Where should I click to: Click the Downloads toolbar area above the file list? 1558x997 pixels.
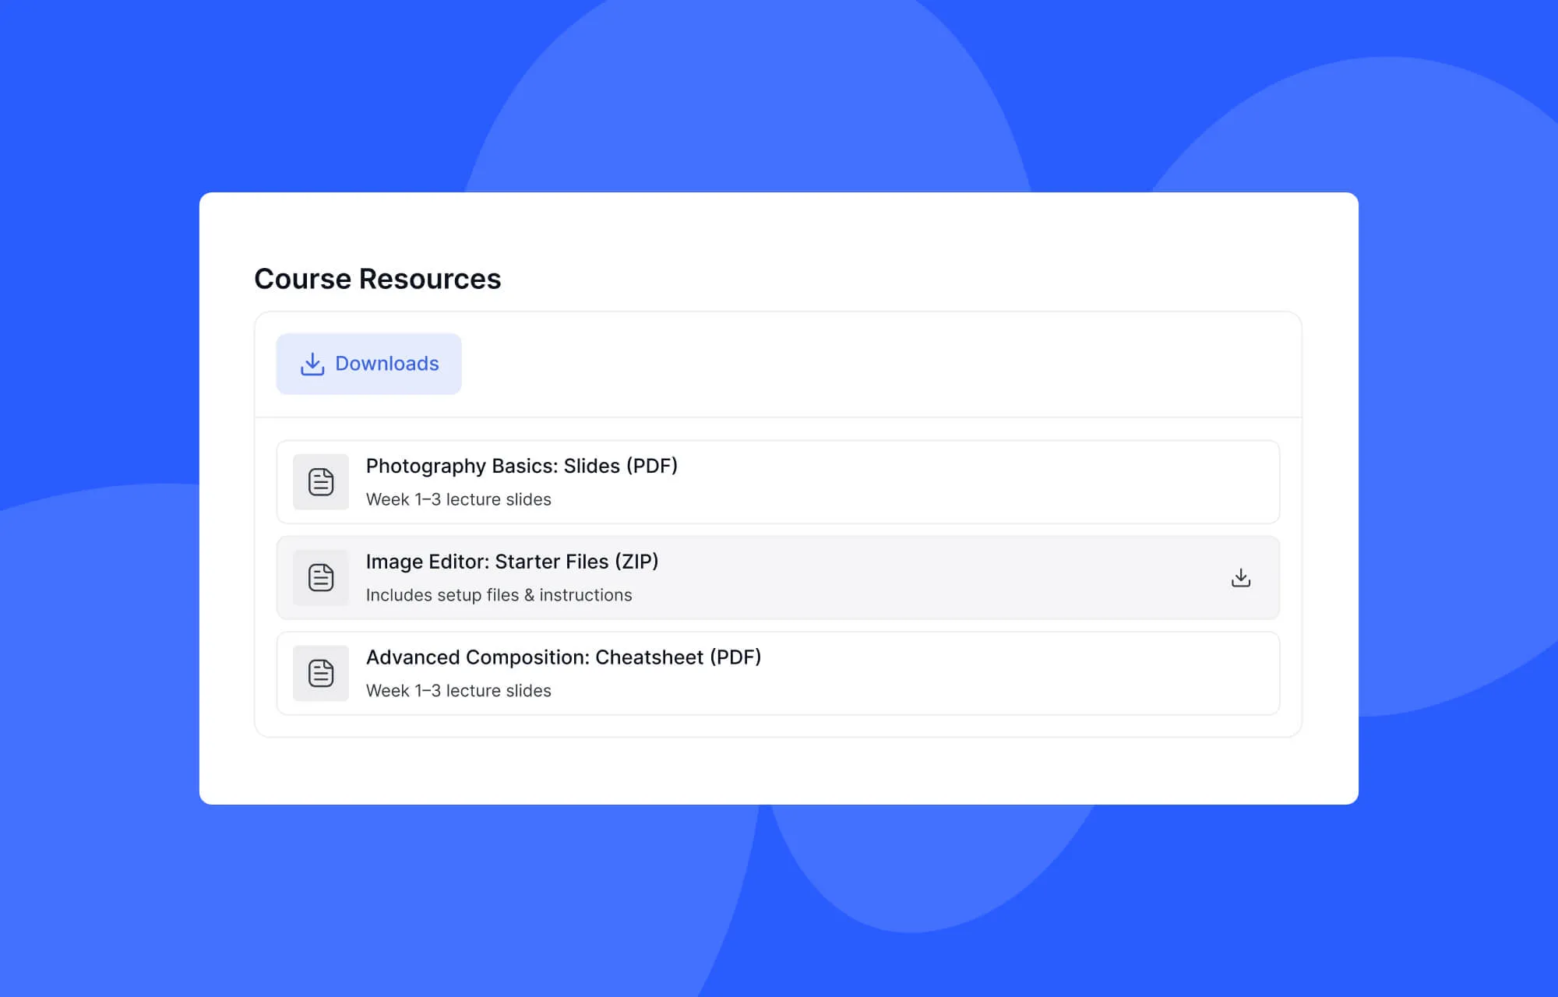click(857, 363)
